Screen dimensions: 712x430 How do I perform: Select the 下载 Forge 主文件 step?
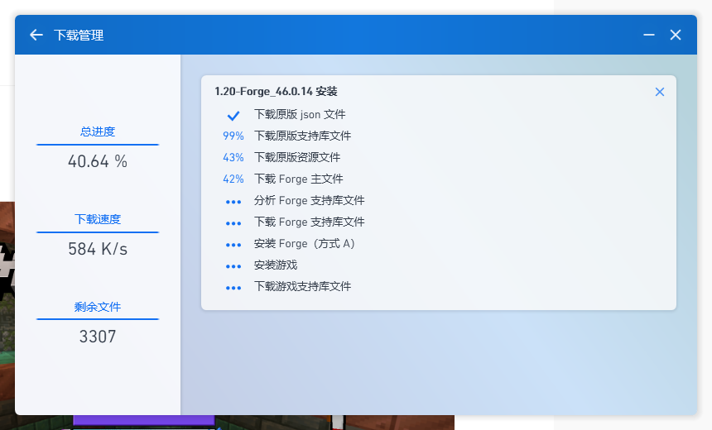(x=298, y=179)
